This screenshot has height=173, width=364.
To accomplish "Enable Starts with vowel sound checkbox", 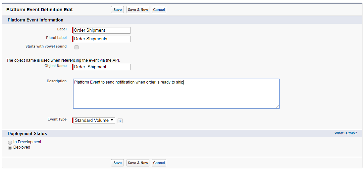I will pos(77,48).
